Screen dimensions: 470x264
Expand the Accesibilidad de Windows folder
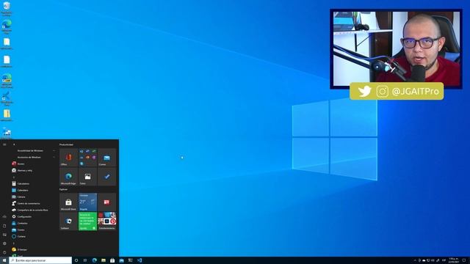pos(34,150)
